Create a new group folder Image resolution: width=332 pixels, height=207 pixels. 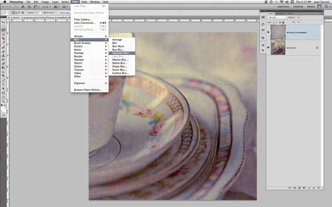(x=309, y=188)
